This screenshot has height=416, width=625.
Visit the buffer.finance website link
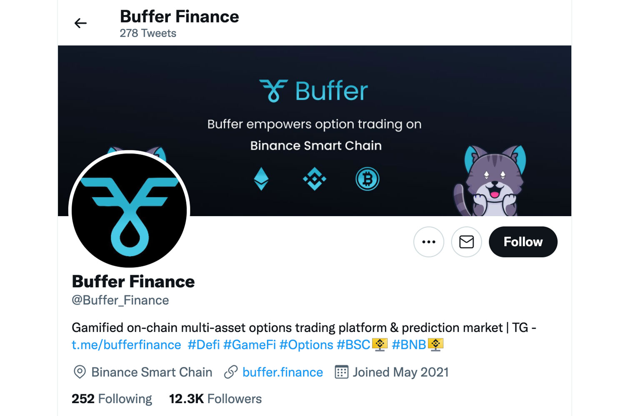tap(282, 372)
